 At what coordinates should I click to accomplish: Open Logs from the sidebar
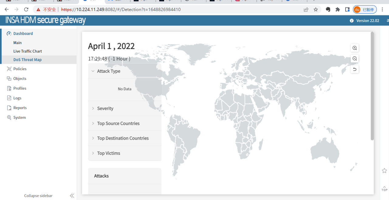(17, 98)
